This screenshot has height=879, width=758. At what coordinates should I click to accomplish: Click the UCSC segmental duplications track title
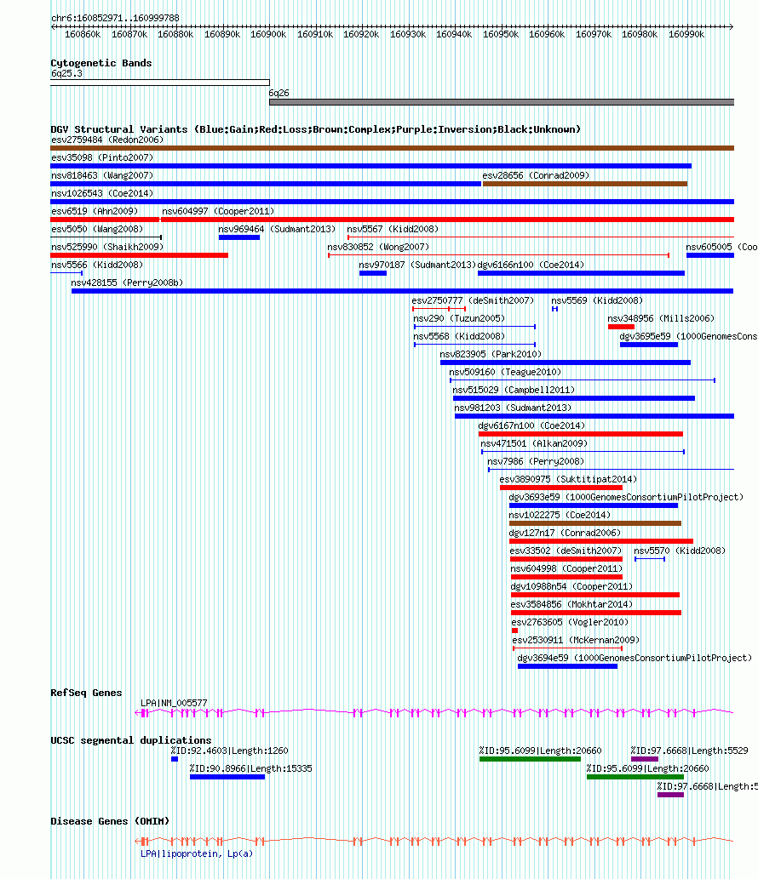pos(130,741)
